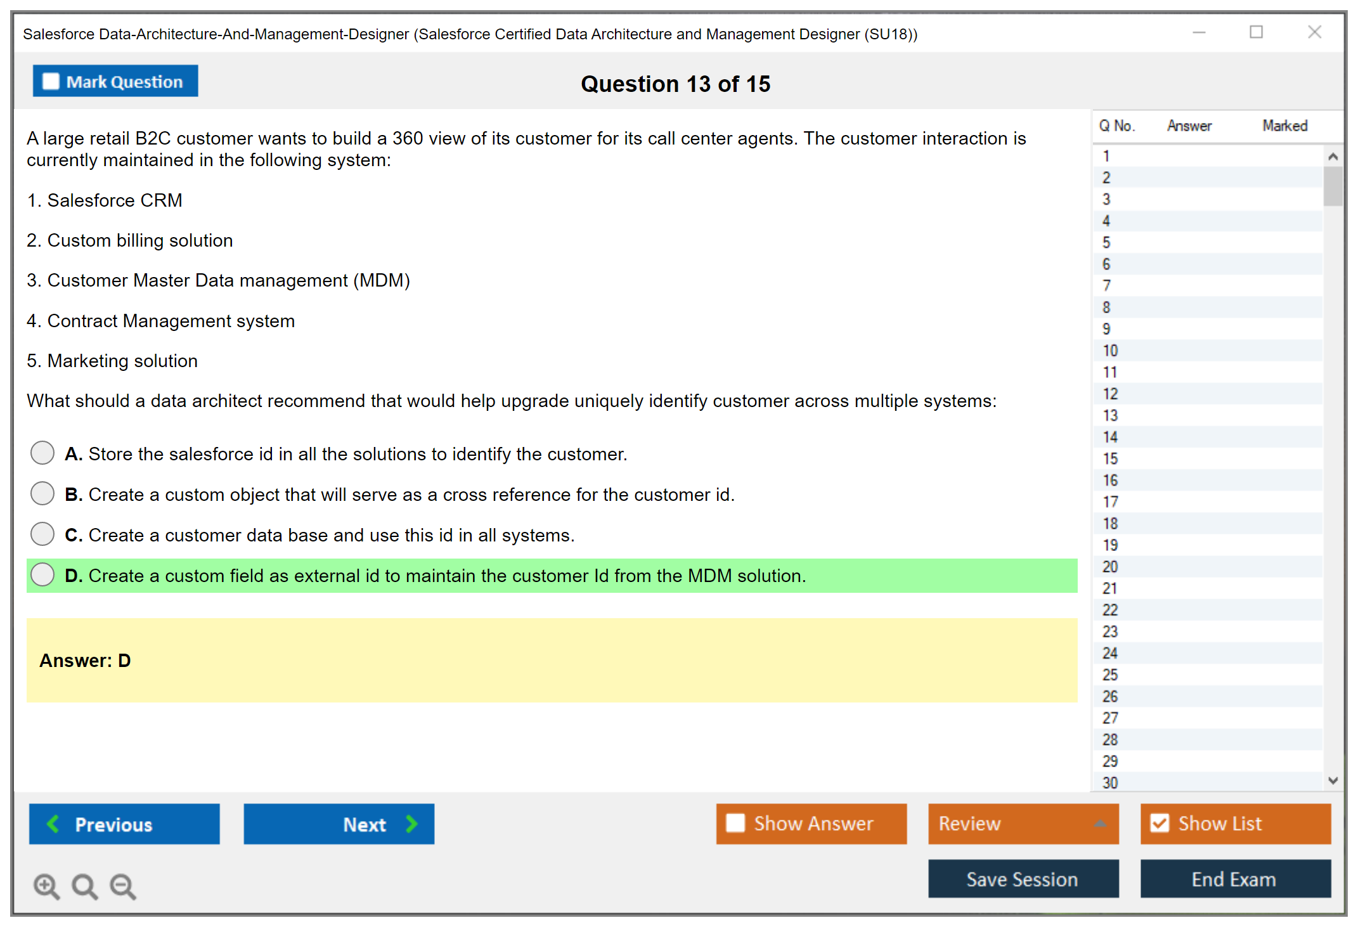Enable the Show Answer checkbox

735,823
